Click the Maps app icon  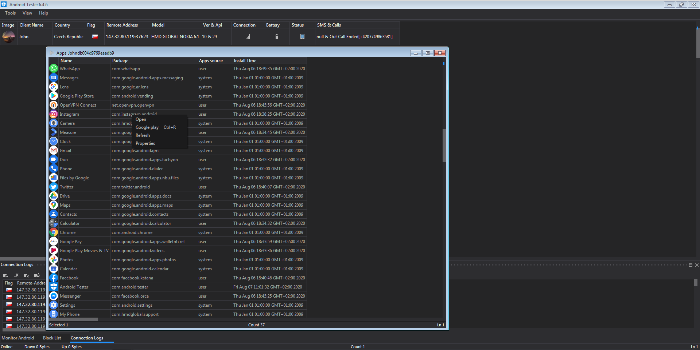coord(54,205)
